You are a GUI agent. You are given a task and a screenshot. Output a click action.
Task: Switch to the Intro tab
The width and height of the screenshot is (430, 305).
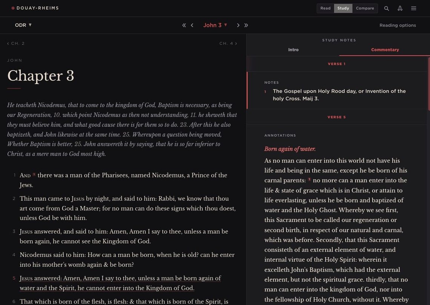[x=293, y=50]
